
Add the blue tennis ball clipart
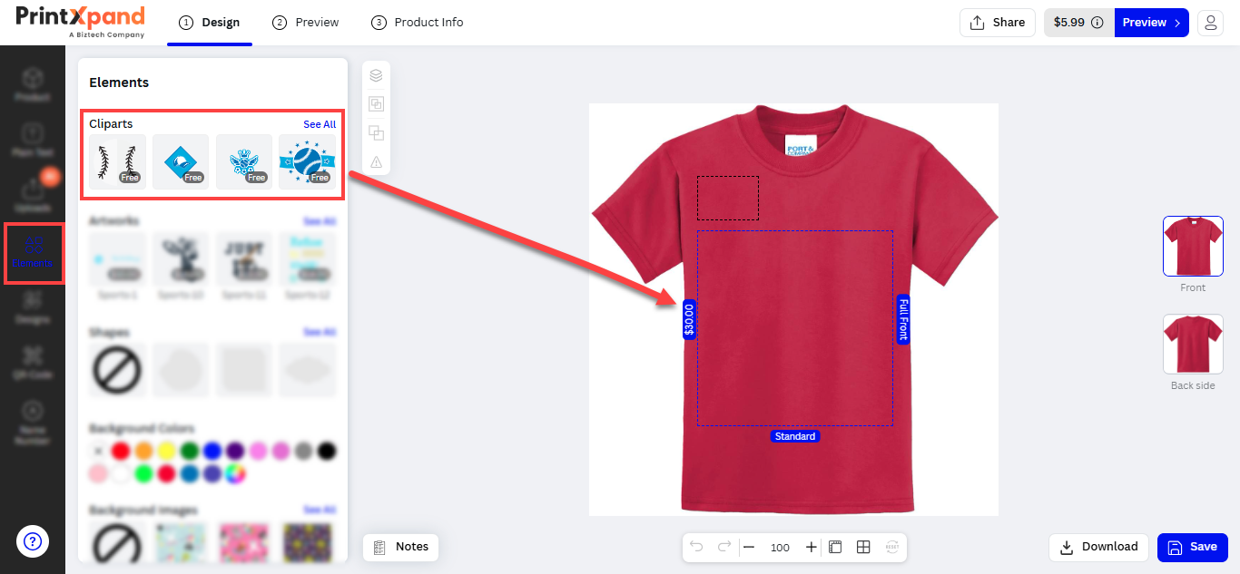[308, 162]
